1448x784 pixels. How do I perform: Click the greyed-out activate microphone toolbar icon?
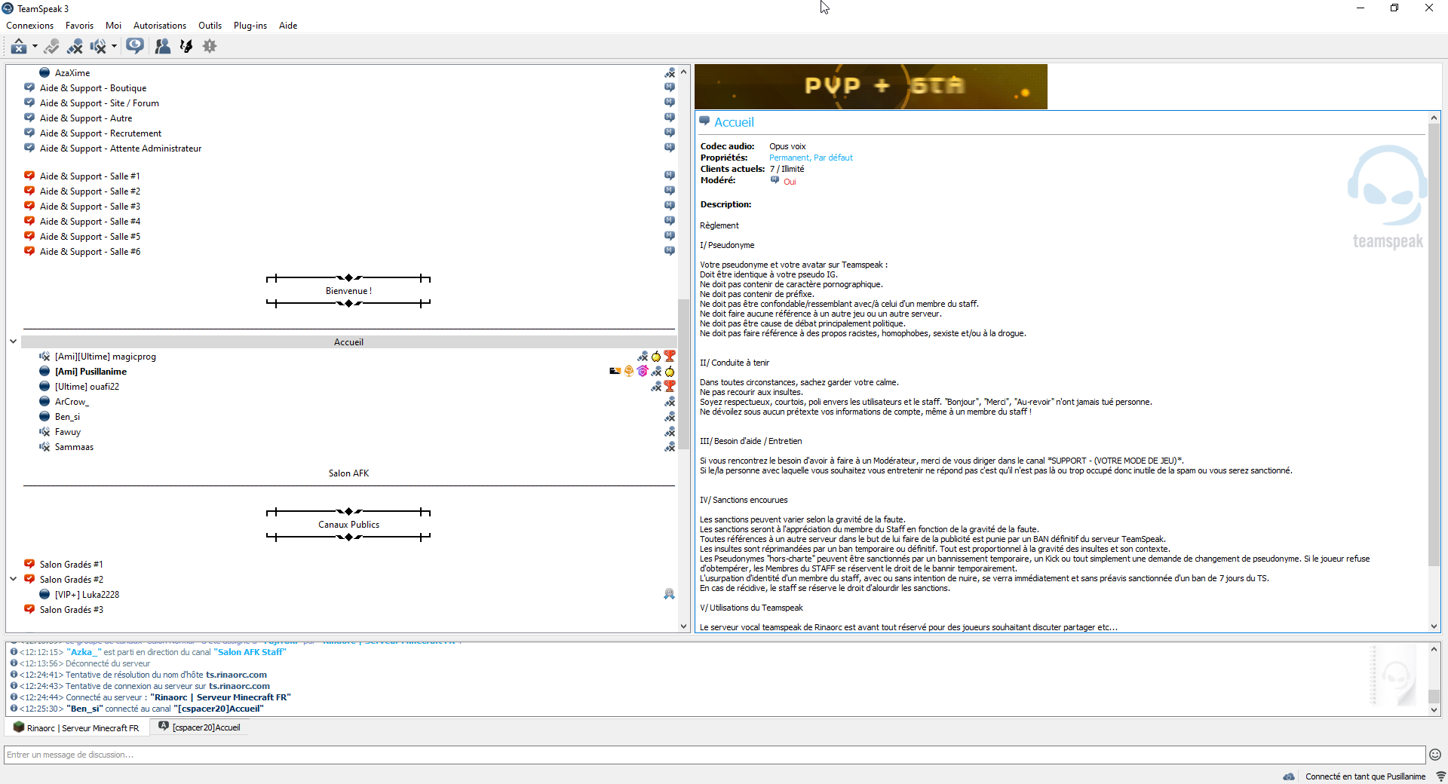click(51, 47)
